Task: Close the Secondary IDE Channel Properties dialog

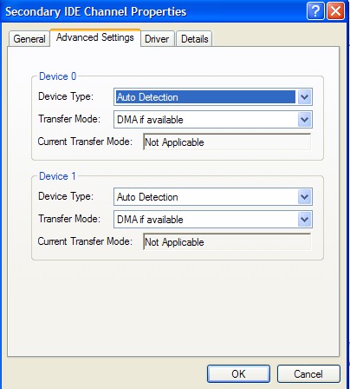Action: coord(335,11)
